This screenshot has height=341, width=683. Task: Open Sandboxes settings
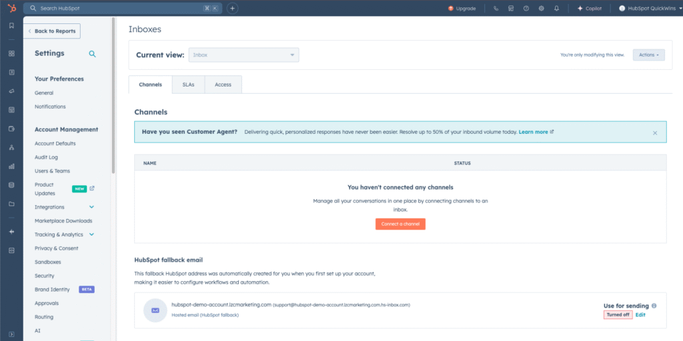48,262
